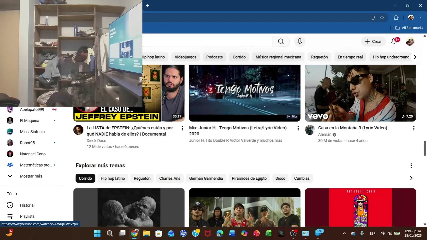Image resolution: width=427 pixels, height=240 pixels.
Task: Expand the Tú section chevron
Action: [x=16, y=194]
